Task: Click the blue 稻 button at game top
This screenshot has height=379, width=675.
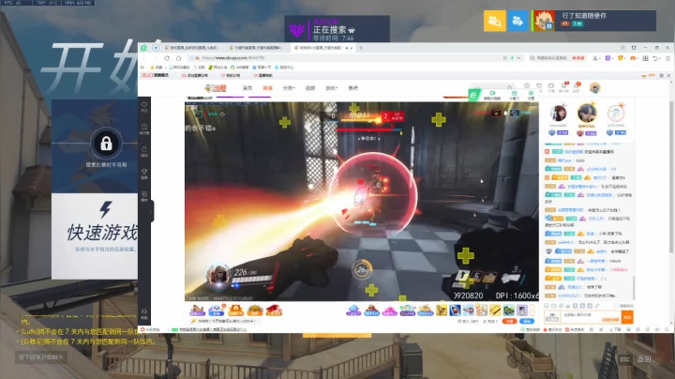Action: click(x=517, y=21)
